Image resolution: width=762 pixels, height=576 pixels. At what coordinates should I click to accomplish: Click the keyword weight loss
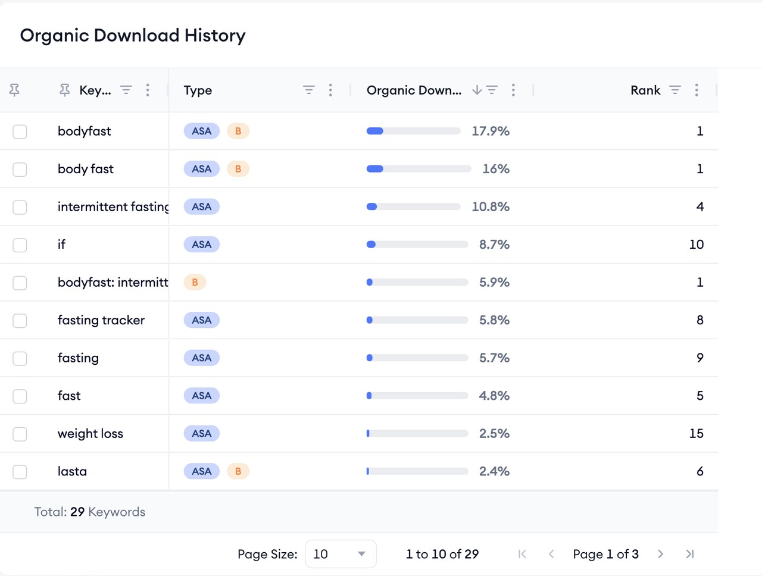point(90,433)
